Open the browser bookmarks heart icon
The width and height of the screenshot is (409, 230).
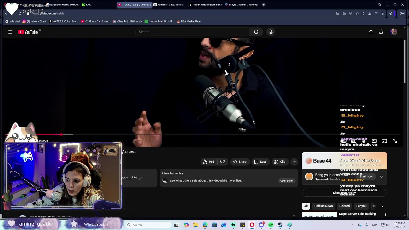[x=363, y=13]
